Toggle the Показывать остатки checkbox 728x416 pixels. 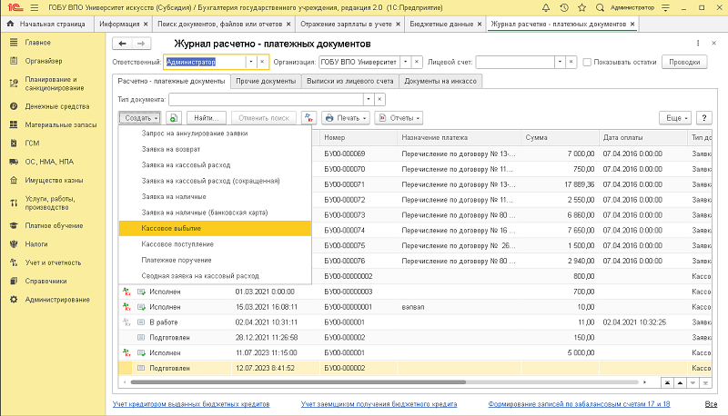coord(586,62)
